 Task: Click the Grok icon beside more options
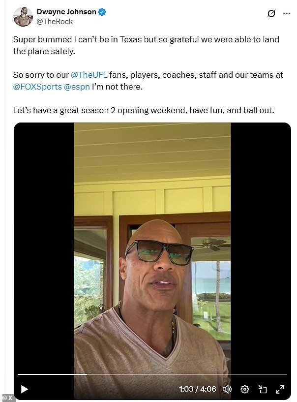(271, 14)
